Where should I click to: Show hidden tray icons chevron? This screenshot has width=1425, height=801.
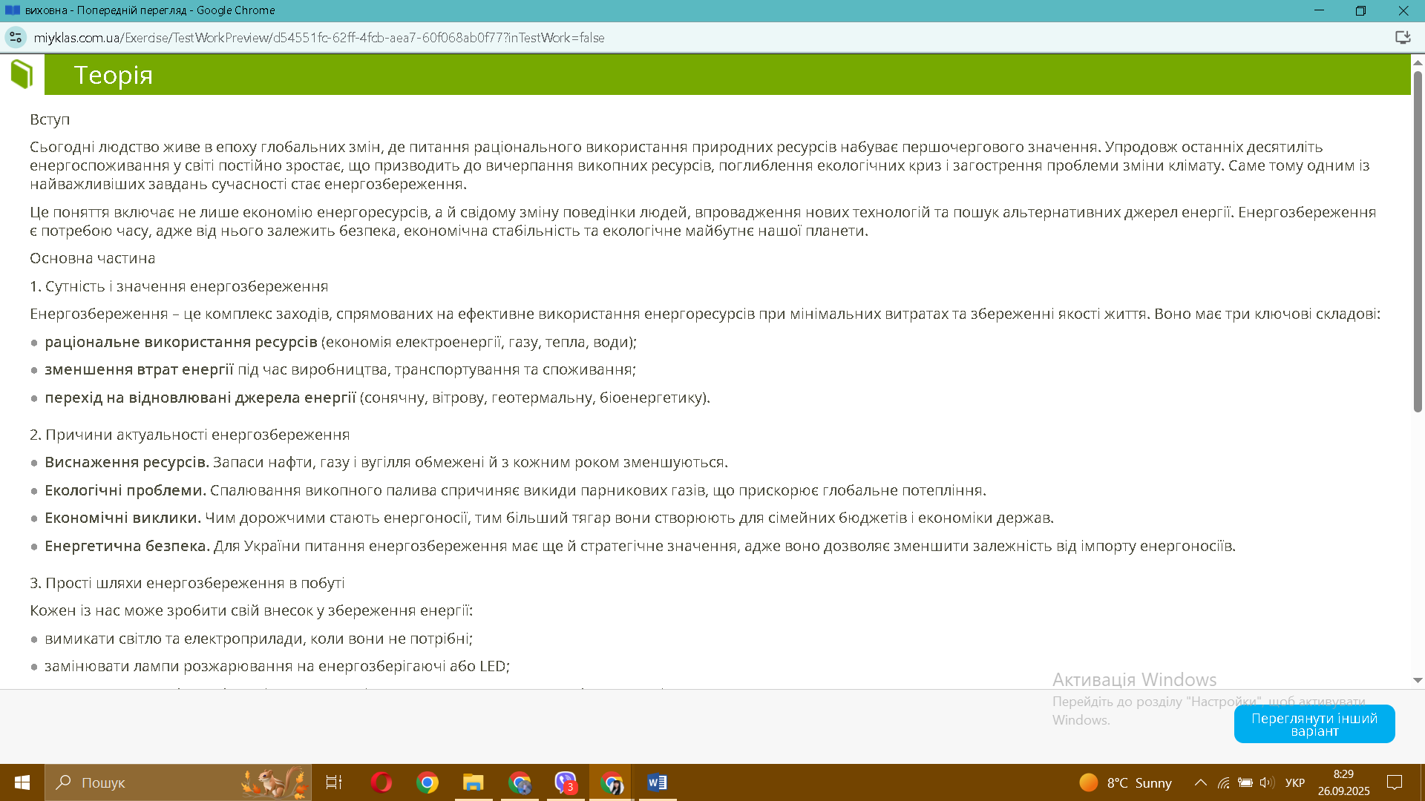point(1200,782)
